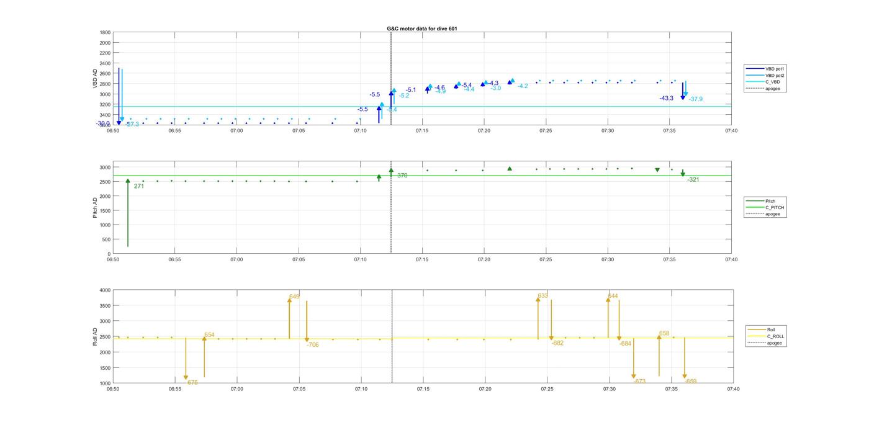Click the "649" roll data label
The image size is (869, 430).
(294, 297)
